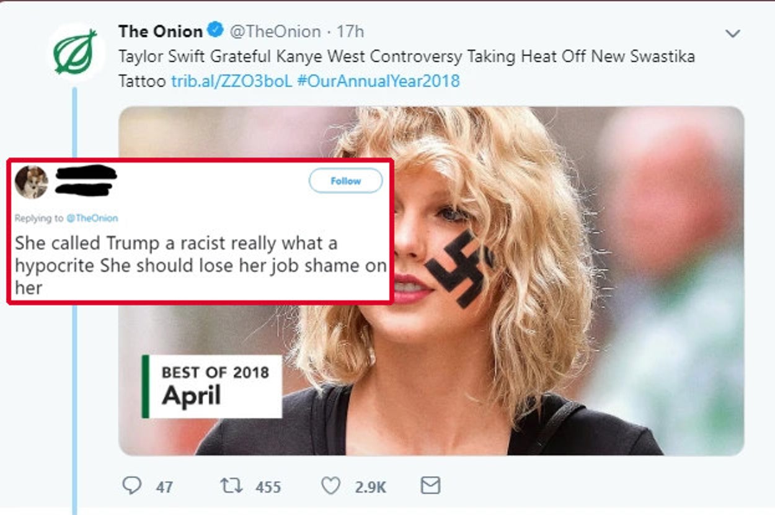Click the 17h tweet timestamp

(x=350, y=31)
